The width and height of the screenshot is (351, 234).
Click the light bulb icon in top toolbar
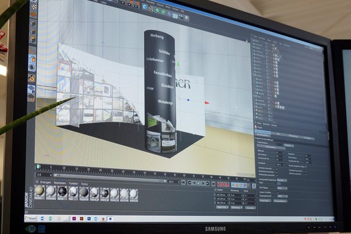tap(186, 18)
